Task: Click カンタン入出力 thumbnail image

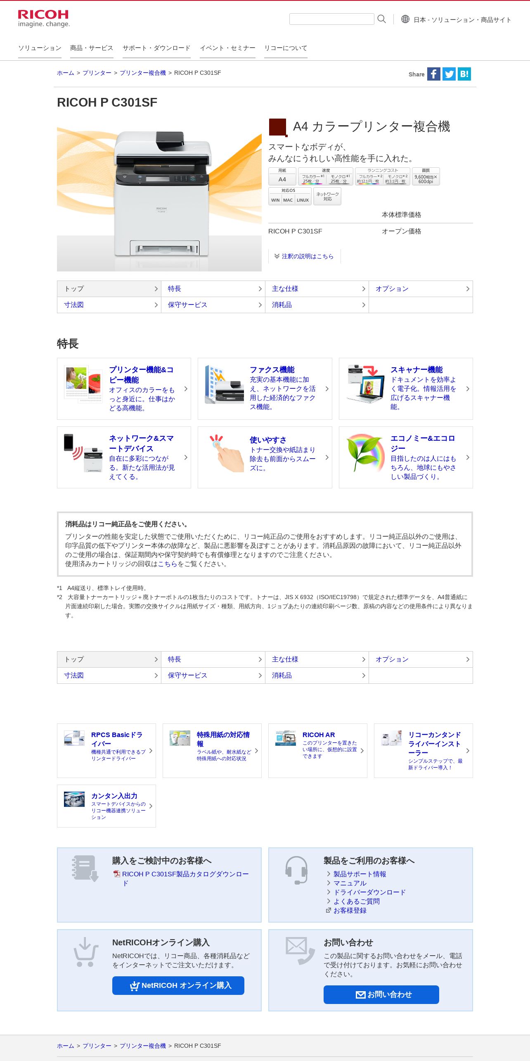Action: 74,799
